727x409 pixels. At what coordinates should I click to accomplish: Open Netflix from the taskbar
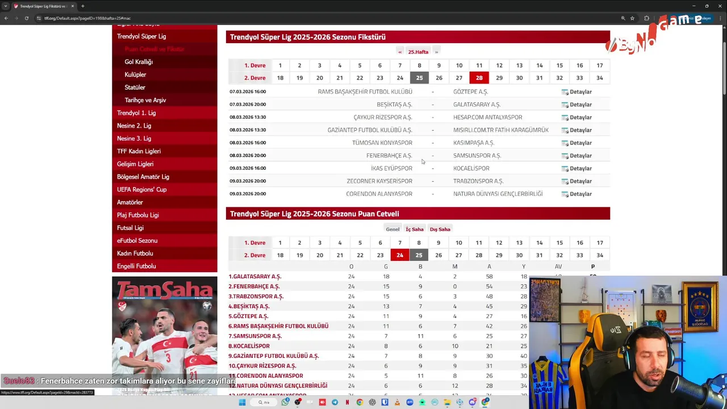(347, 402)
